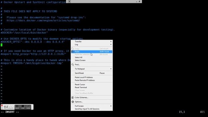Expand the Log submenu arrow
The width and height of the screenshot is (208, 117).
[111, 45]
